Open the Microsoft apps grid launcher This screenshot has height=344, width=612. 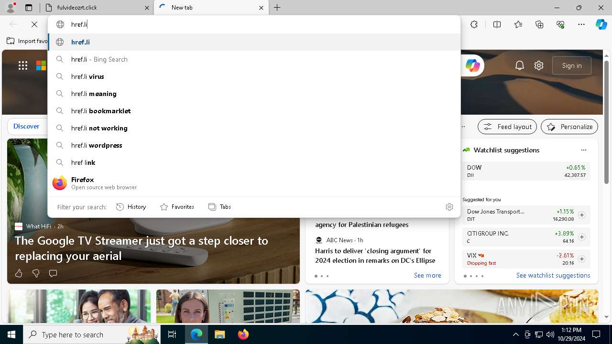coord(23,65)
